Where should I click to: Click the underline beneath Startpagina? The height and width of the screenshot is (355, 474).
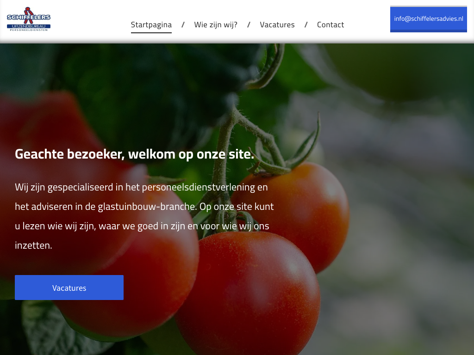[151, 33]
